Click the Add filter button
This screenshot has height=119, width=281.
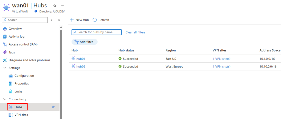[x=85, y=42]
